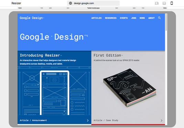Click the left 720 breakpoint marker

click(x=42, y=8)
